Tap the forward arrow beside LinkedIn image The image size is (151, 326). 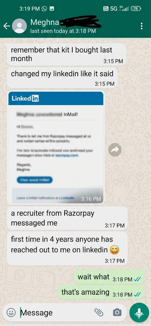pos(115,150)
